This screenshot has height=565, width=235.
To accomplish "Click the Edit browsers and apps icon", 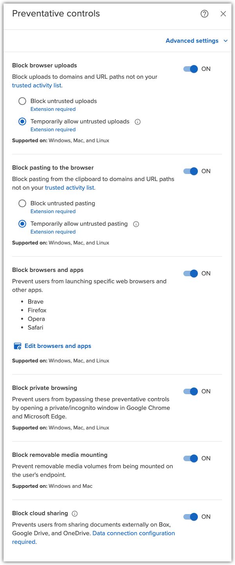I will [x=17, y=346].
